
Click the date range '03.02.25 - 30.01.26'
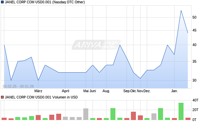pyautogui.click(x=18, y=86)
